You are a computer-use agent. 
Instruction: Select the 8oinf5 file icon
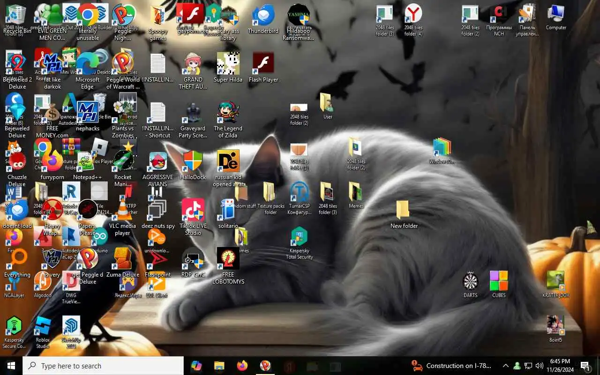pos(555,329)
